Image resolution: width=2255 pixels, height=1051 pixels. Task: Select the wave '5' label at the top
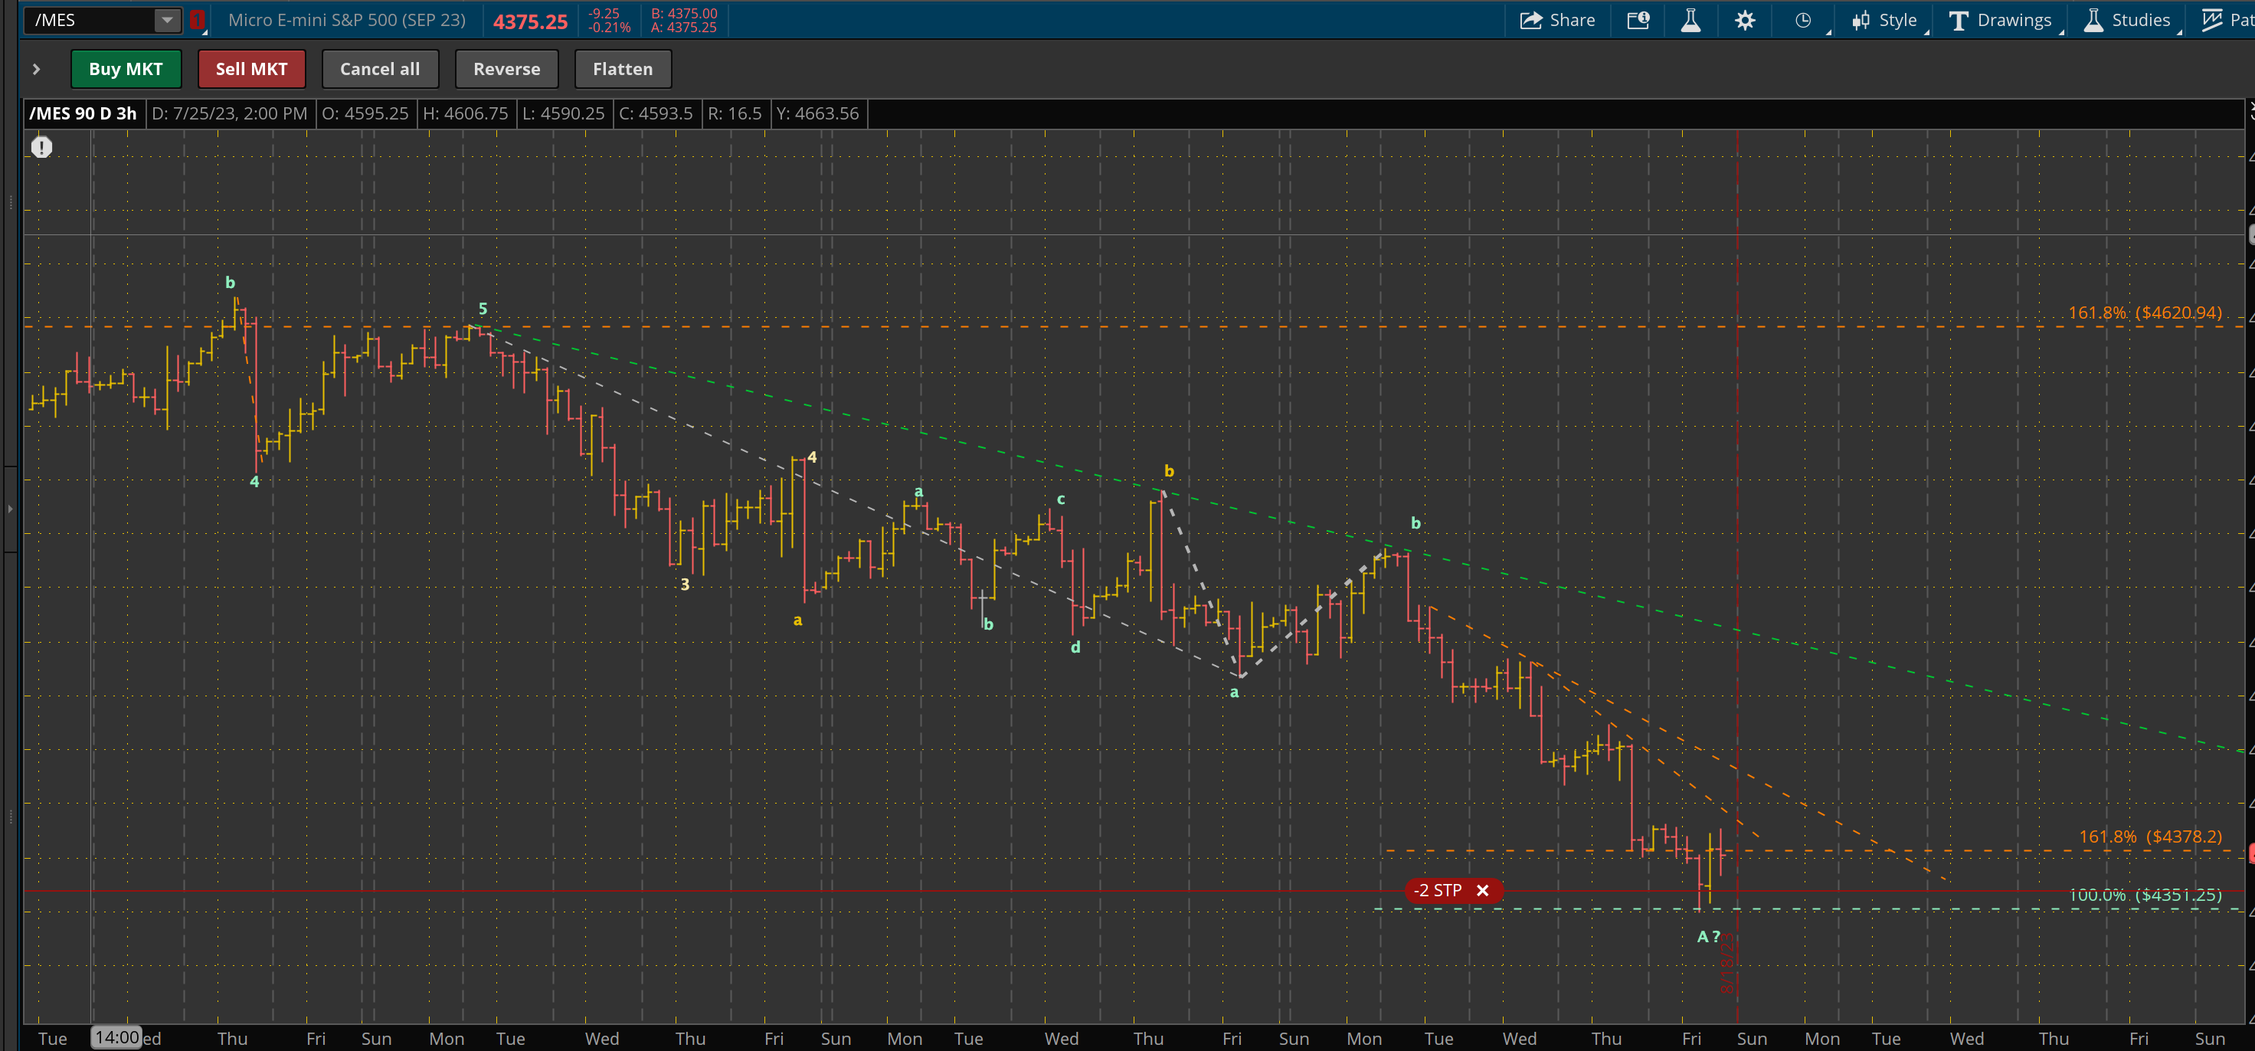(x=483, y=309)
